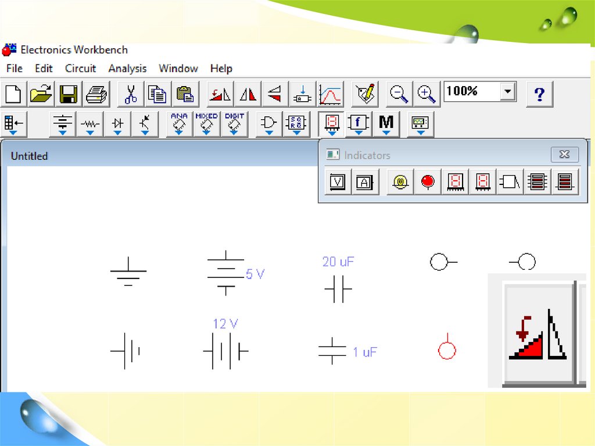The width and height of the screenshot is (595, 446).
Task: Click the enlarged Rotate icon image
Action: coord(537,334)
